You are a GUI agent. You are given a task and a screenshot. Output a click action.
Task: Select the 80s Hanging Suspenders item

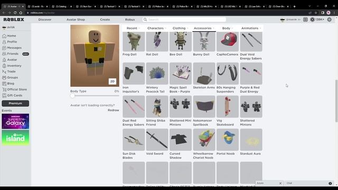coord(228,78)
